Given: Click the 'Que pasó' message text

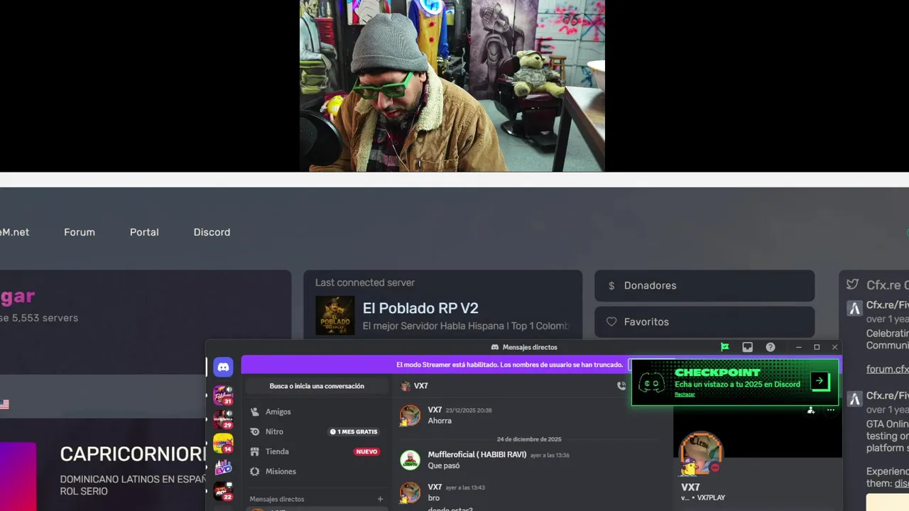Looking at the screenshot, I should [x=444, y=466].
